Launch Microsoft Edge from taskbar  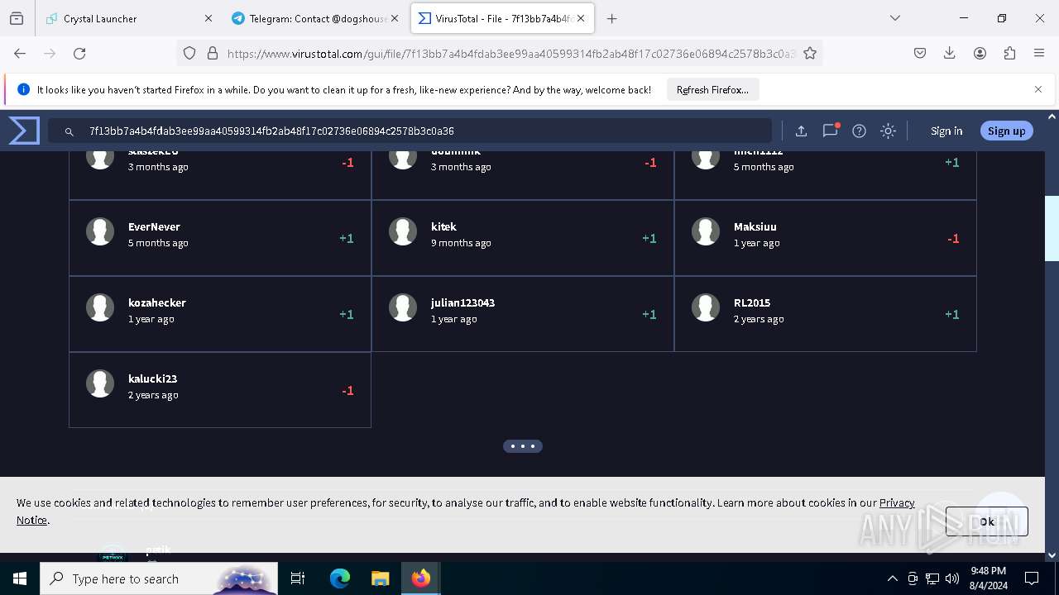(x=340, y=578)
